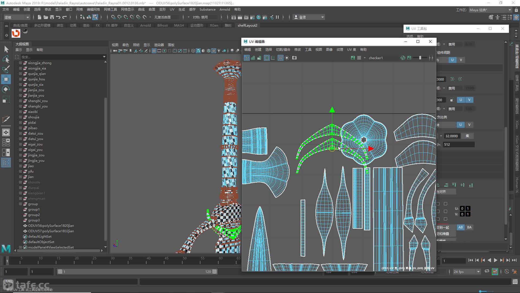Click the playback range slider bar

tap(137, 272)
